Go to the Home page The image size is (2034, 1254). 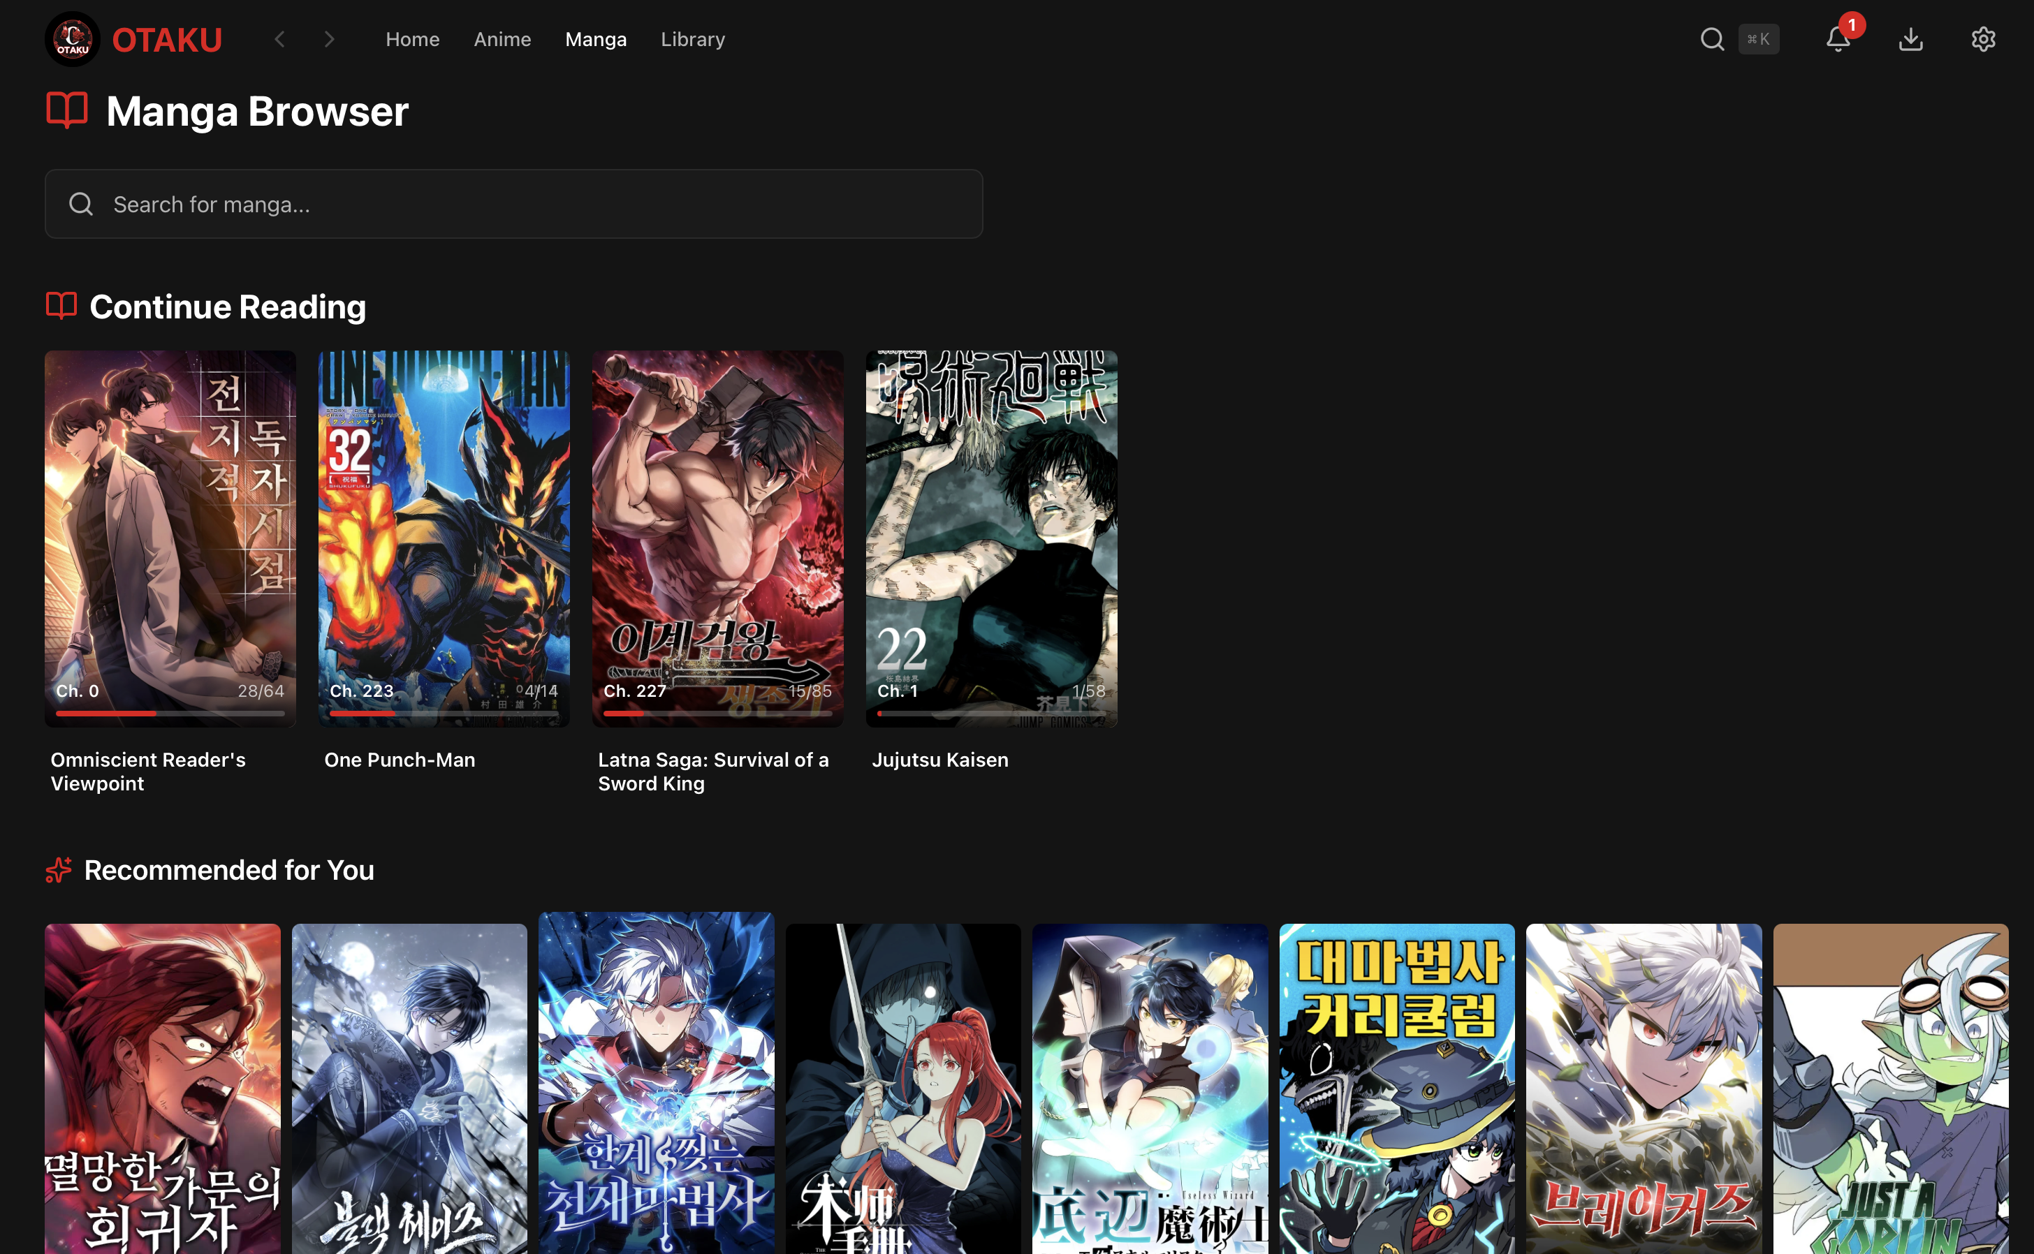click(x=412, y=39)
